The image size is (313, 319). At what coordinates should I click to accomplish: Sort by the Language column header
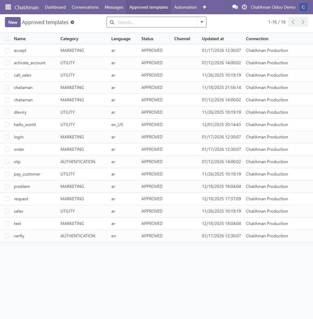[121, 39]
